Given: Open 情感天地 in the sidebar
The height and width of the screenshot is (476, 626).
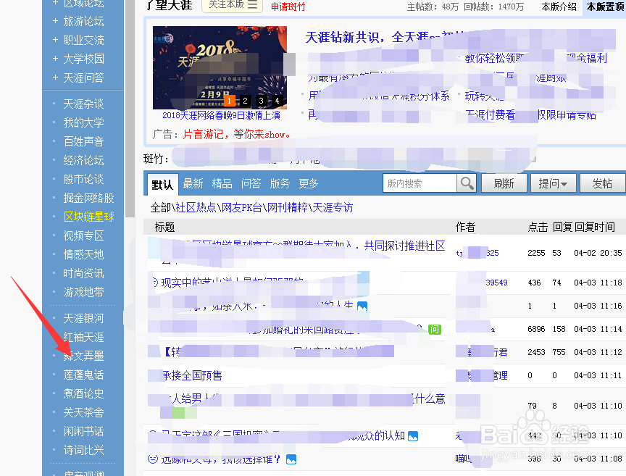Looking at the screenshot, I should pyautogui.click(x=83, y=254).
